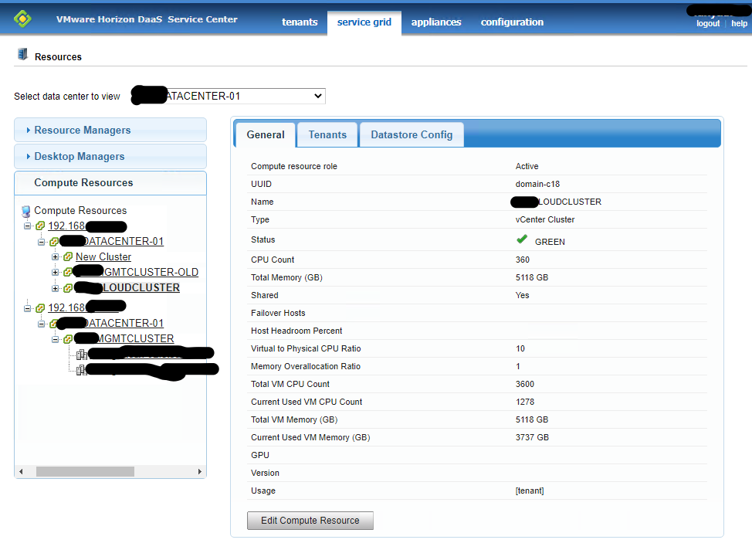
Task: Open the appliances navigation tab
Action: pyautogui.click(x=436, y=22)
